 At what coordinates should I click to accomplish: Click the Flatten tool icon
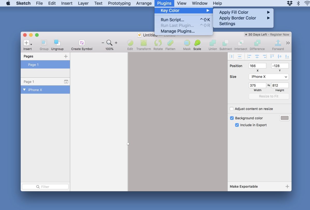tap(170, 43)
